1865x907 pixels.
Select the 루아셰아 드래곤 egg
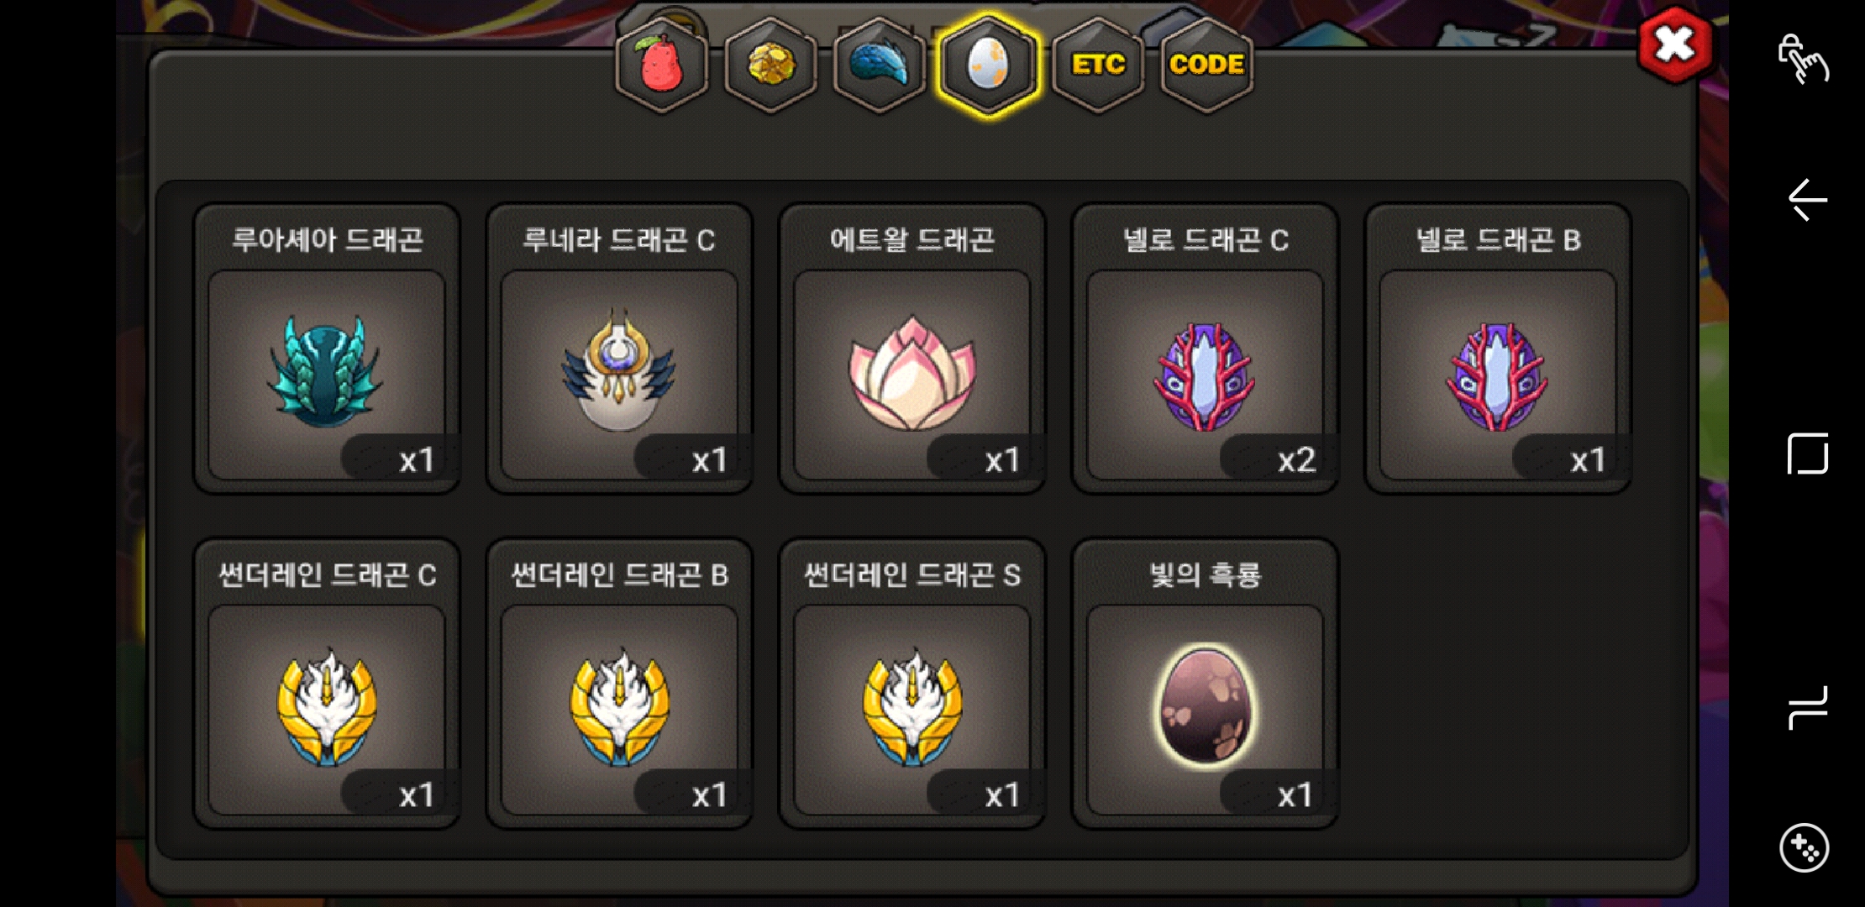[327, 349]
